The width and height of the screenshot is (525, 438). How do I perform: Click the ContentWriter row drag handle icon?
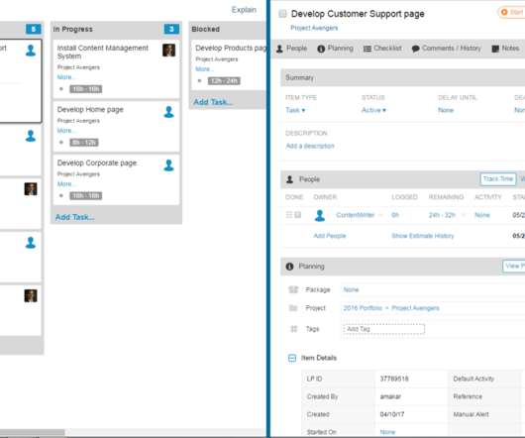289,215
